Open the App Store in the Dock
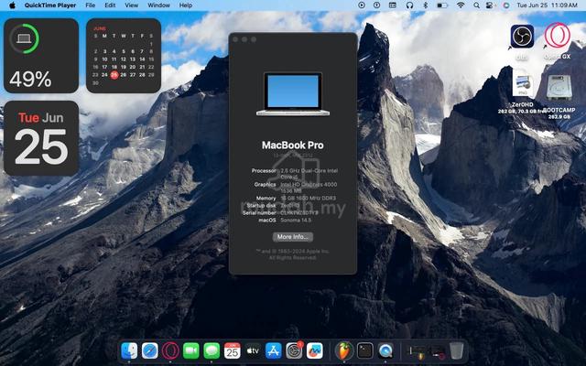 [x=273, y=351]
